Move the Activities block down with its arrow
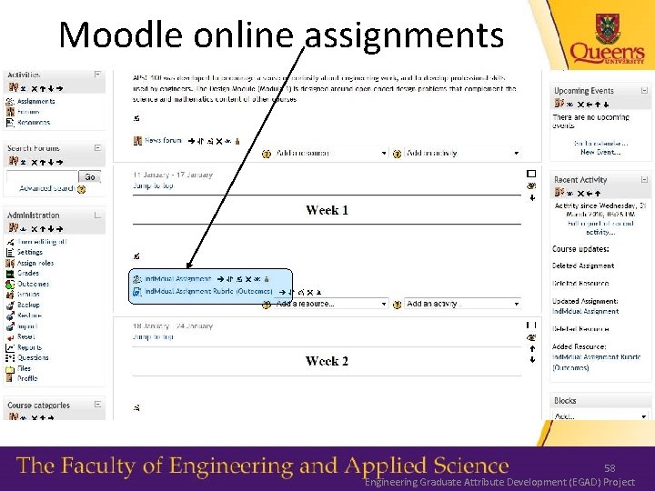 pyautogui.click(x=51, y=89)
